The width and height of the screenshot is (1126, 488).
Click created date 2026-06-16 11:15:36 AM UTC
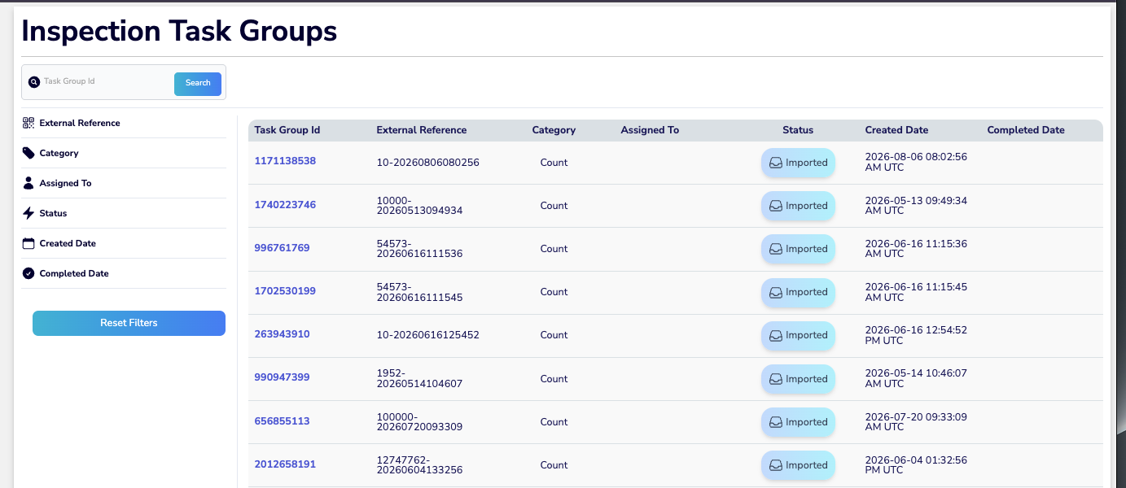[916, 248]
